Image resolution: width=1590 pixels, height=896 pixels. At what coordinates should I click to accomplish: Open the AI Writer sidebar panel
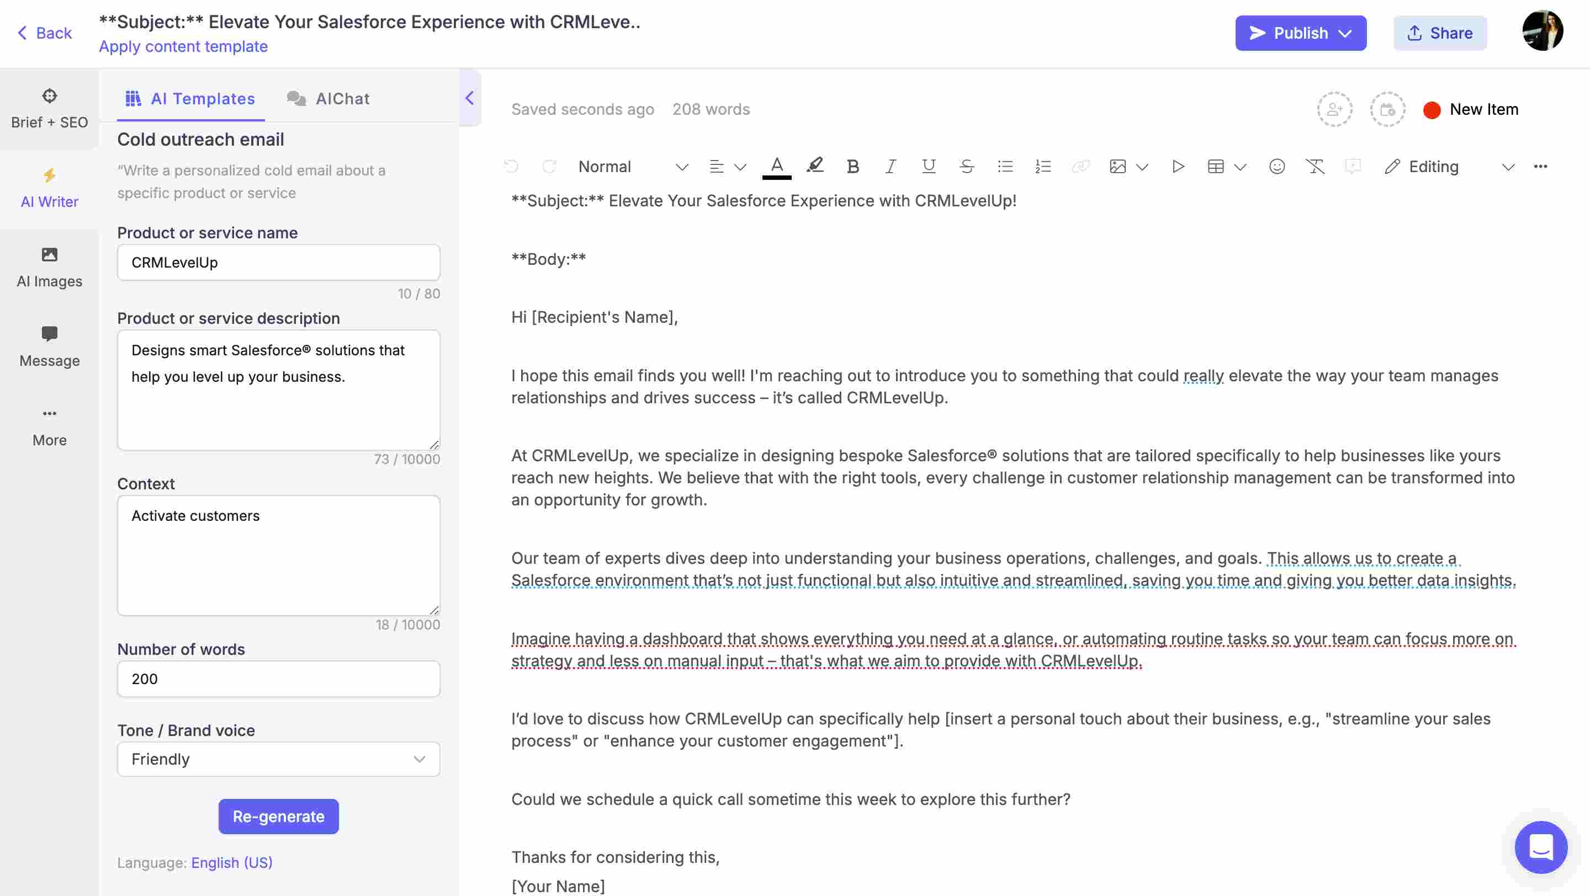[x=49, y=189]
